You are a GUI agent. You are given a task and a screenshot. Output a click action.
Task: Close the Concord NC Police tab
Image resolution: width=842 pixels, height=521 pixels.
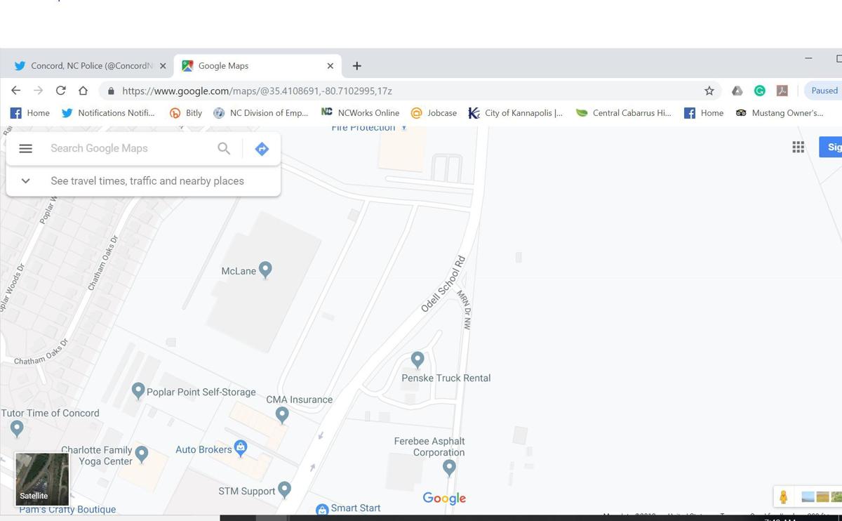[x=163, y=65]
